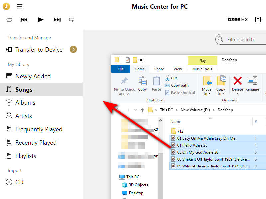Go up one folder level
This screenshot has width=266, height=199.
tap(142, 110)
